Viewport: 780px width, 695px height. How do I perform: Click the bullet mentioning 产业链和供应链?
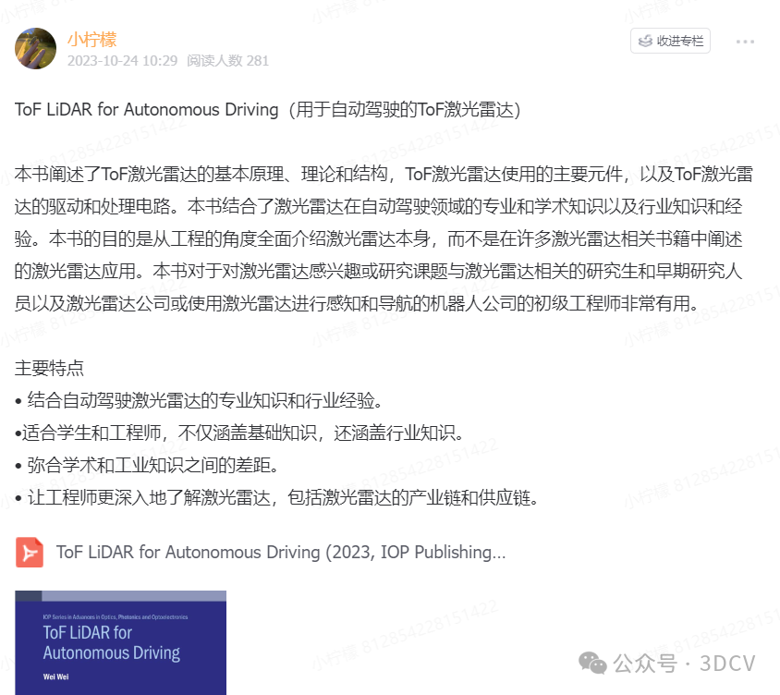pyautogui.click(x=277, y=497)
